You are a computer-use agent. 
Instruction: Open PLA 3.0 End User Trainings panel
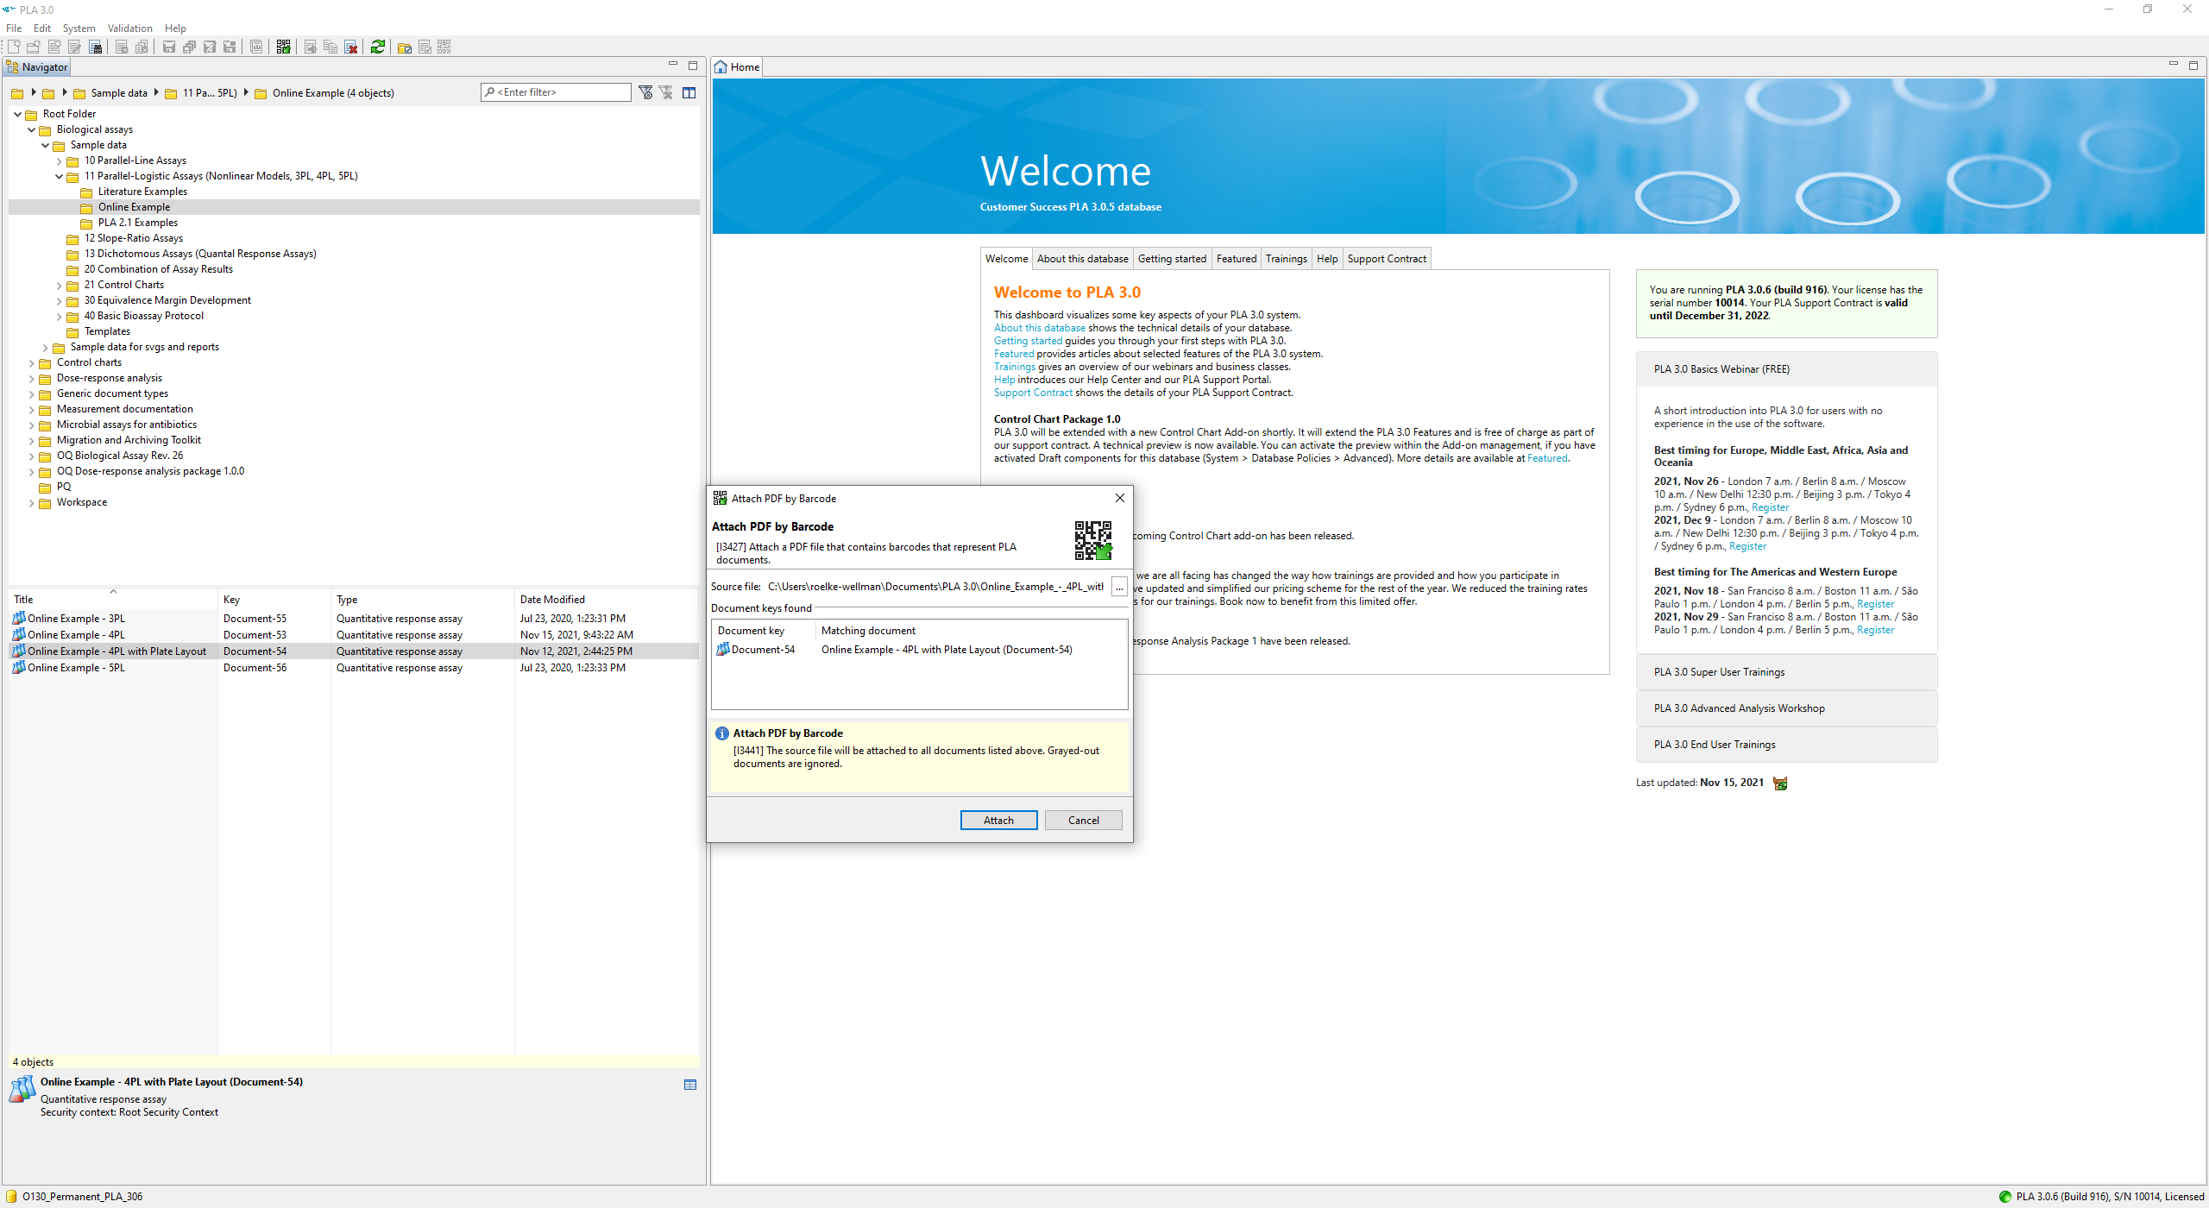click(x=1786, y=745)
